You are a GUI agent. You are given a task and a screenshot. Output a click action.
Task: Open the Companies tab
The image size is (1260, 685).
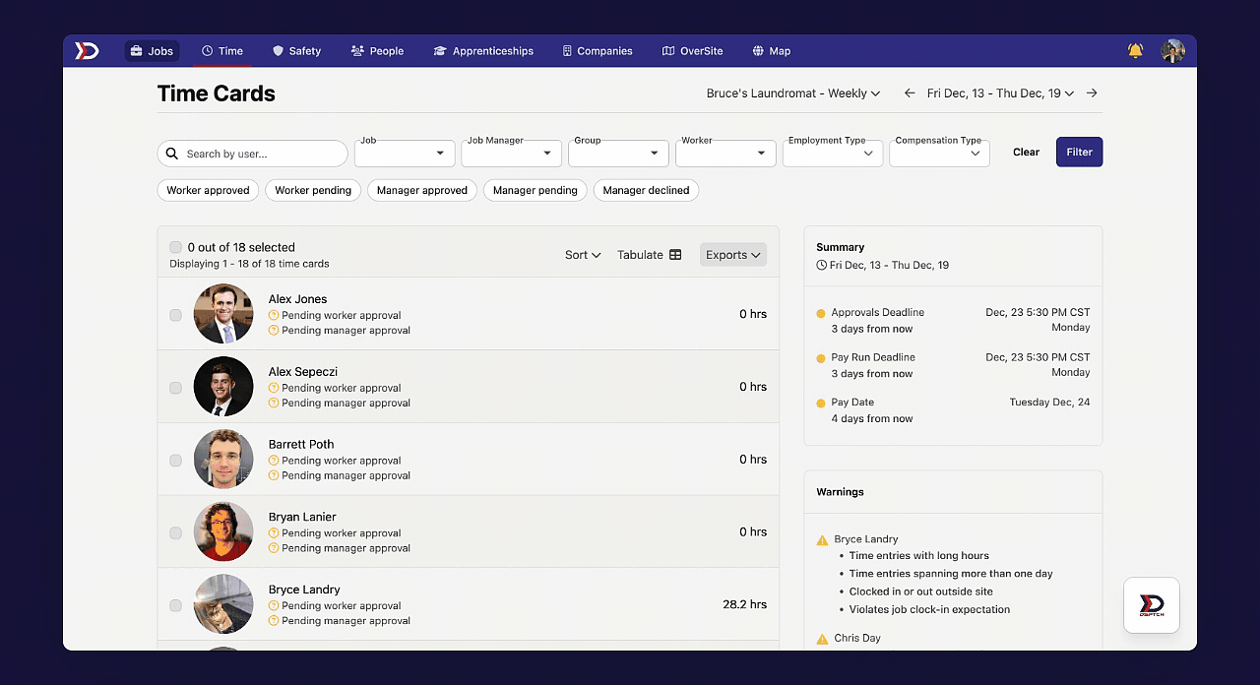click(598, 51)
